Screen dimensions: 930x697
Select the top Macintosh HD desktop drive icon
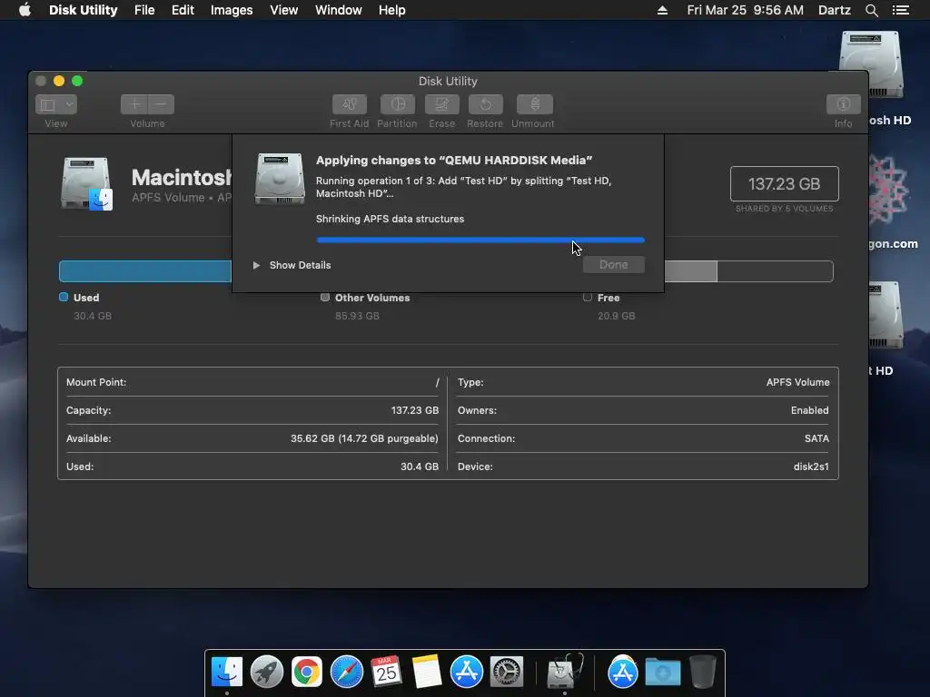click(x=871, y=65)
